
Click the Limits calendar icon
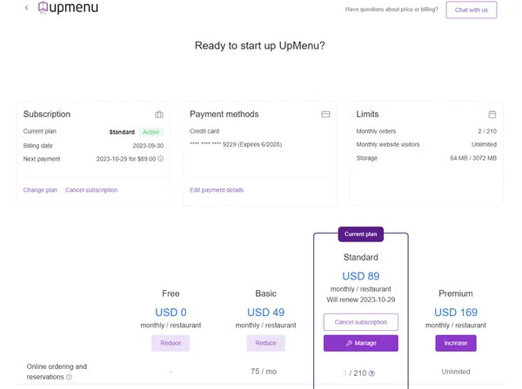coord(492,115)
